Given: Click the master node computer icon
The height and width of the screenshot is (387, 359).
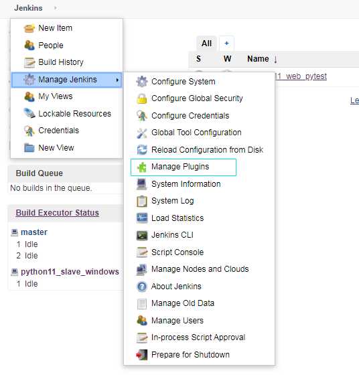Looking at the screenshot, I should click(15, 232).
